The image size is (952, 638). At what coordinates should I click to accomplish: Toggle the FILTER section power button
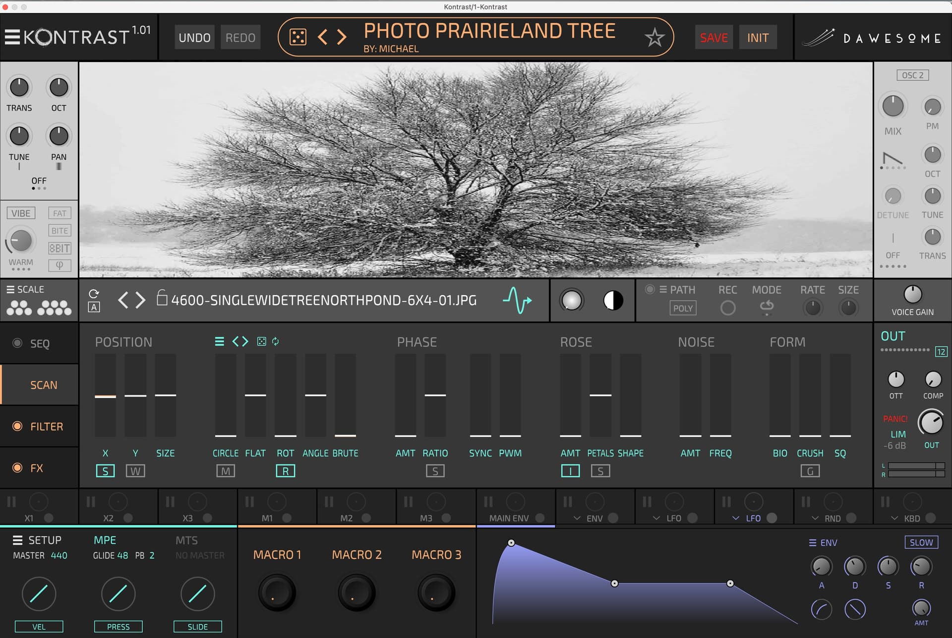17,426
